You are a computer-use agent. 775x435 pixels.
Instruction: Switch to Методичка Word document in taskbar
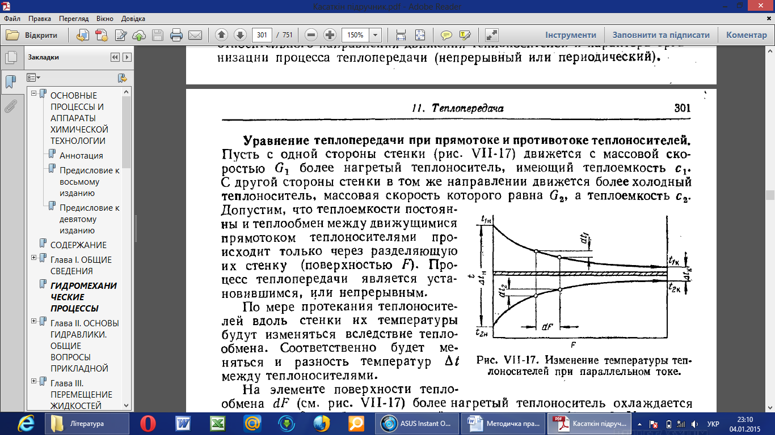click(505, 423)
